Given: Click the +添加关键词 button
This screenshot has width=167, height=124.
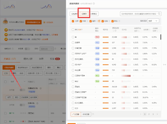Looking at the screenshot, I should point(9,67).
